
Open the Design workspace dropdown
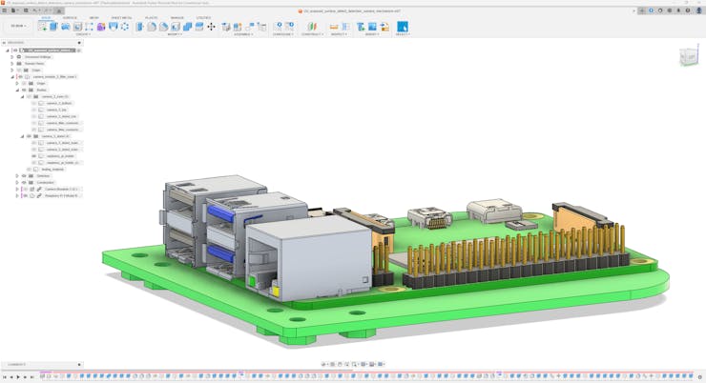(18, 27)
